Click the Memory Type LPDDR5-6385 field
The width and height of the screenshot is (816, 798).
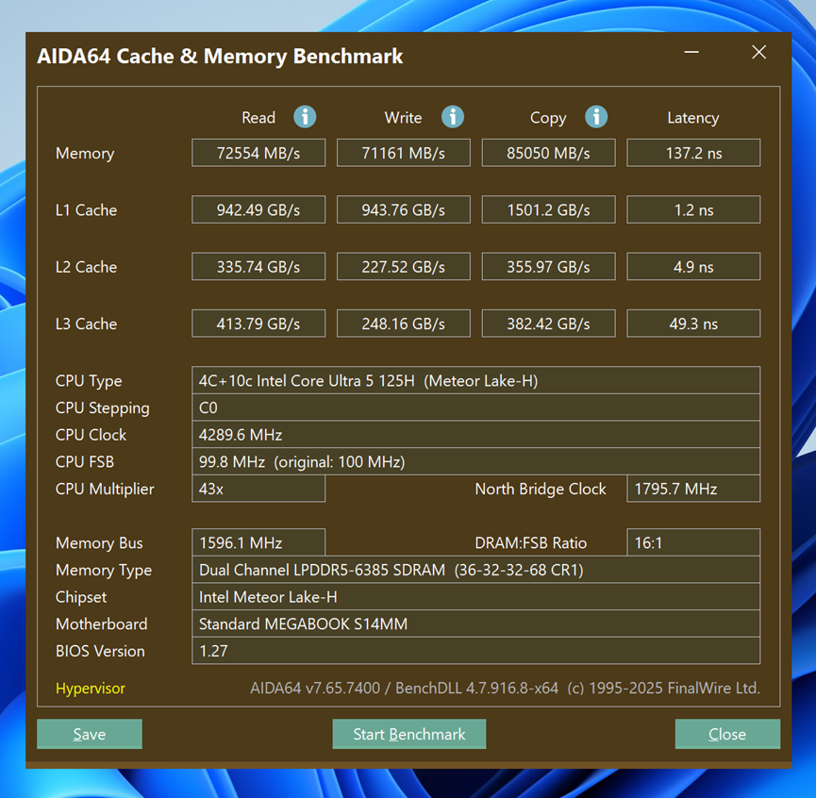click(x=475, y=570)
